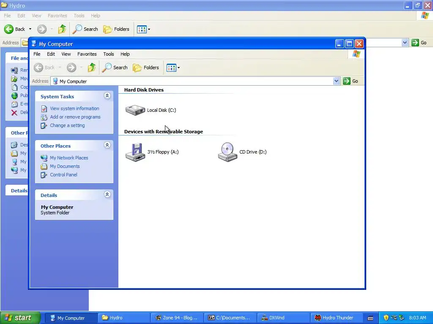Switch to DXWnd taskbar button

tap(283, 318)
